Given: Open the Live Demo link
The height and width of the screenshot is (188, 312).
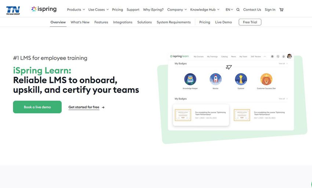Looking at the screenshot, I should (223, 22).
